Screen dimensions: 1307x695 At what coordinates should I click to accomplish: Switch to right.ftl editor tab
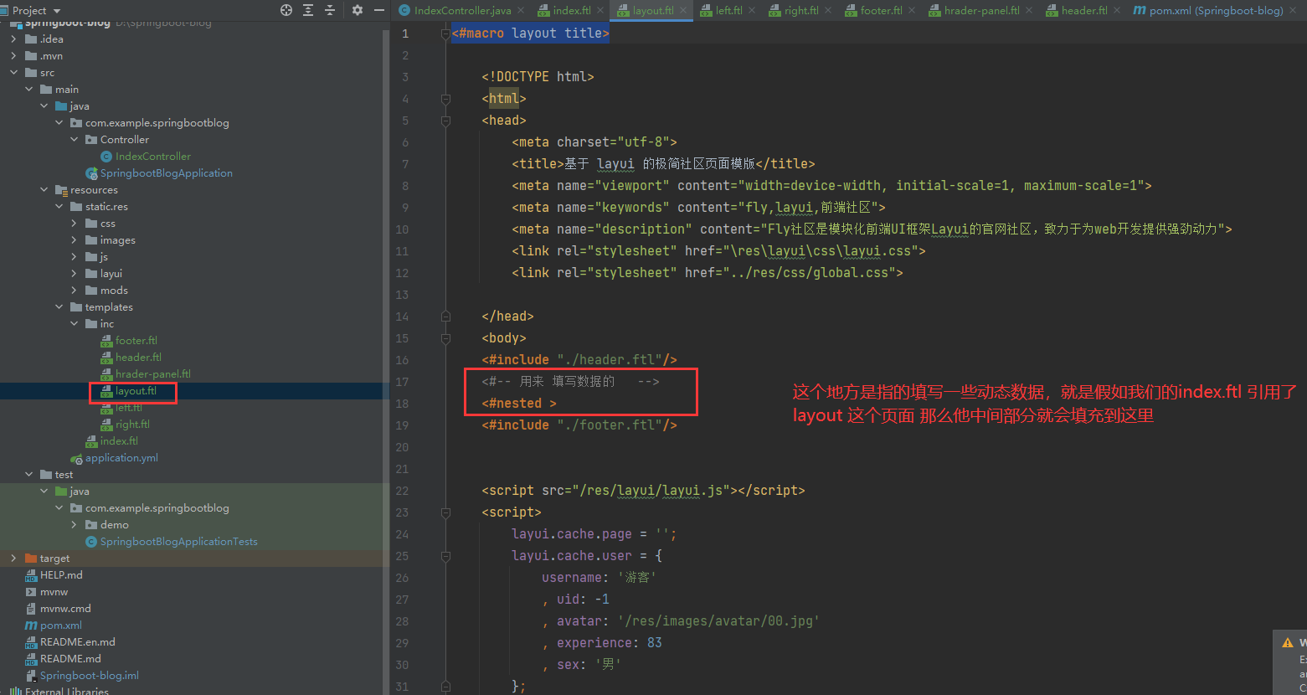(801, 10)
